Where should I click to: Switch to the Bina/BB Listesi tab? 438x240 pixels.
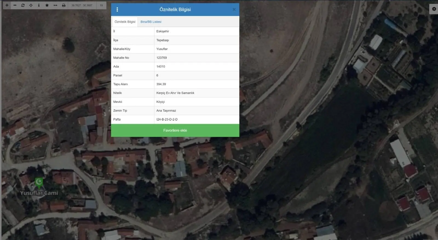151,22
